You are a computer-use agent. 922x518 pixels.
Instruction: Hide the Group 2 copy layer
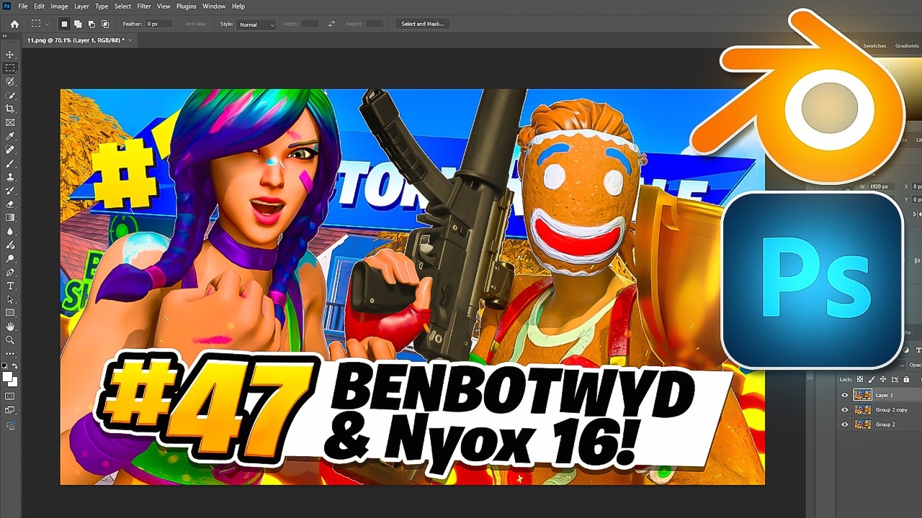pyautogui.click(x=845, y=409)
